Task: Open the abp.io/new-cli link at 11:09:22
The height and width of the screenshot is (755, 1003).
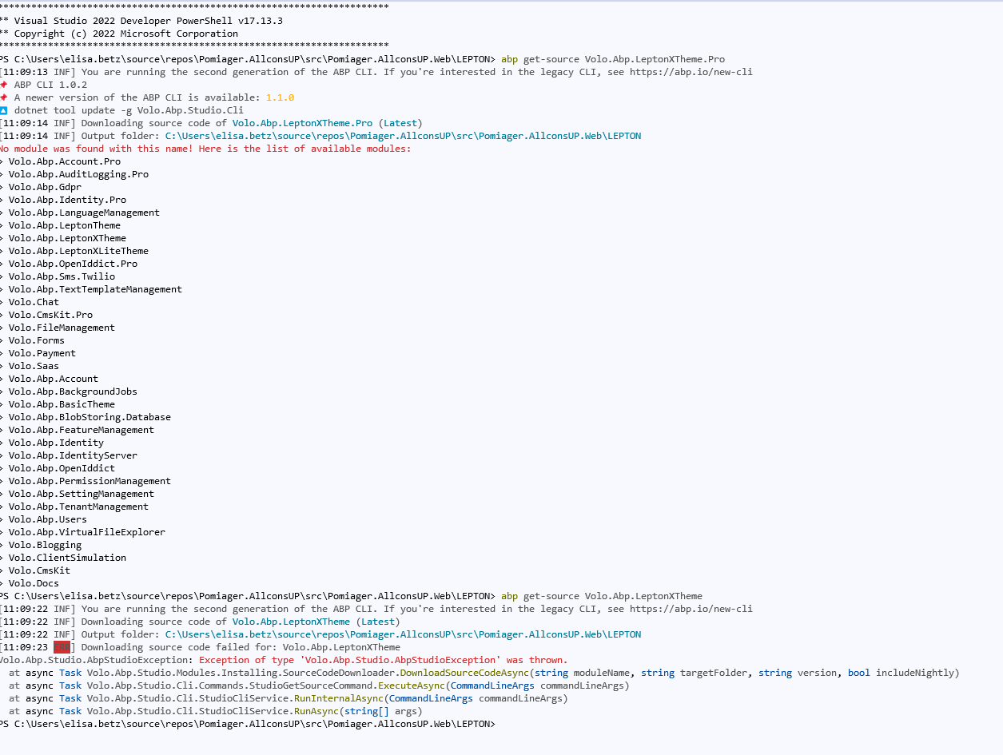Action: [691, 609]
